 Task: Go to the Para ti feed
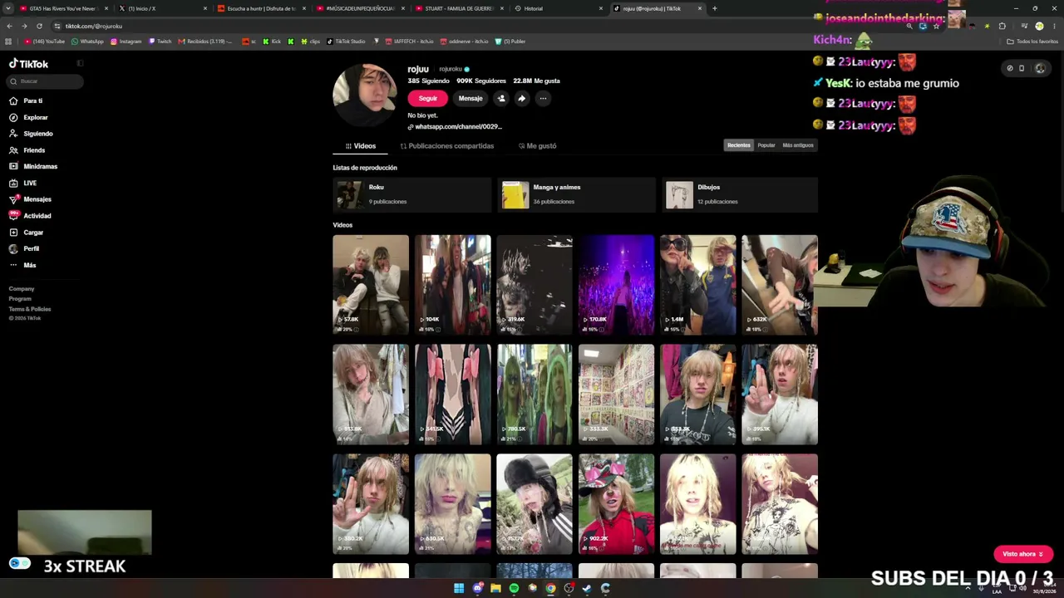(26, 100)
